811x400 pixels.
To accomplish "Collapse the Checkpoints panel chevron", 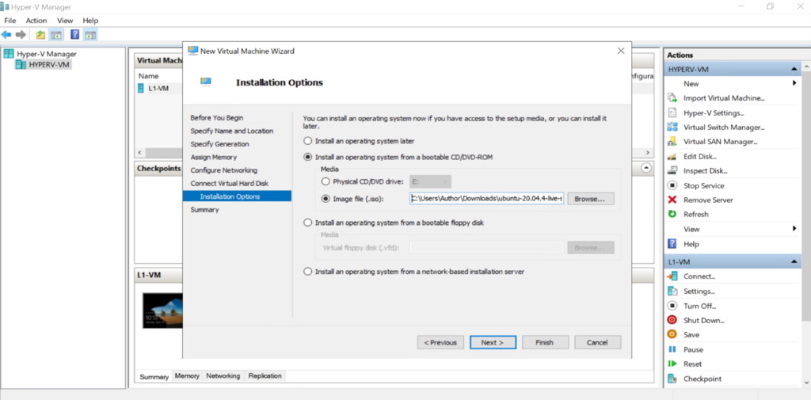I will [x=646, y=168].
